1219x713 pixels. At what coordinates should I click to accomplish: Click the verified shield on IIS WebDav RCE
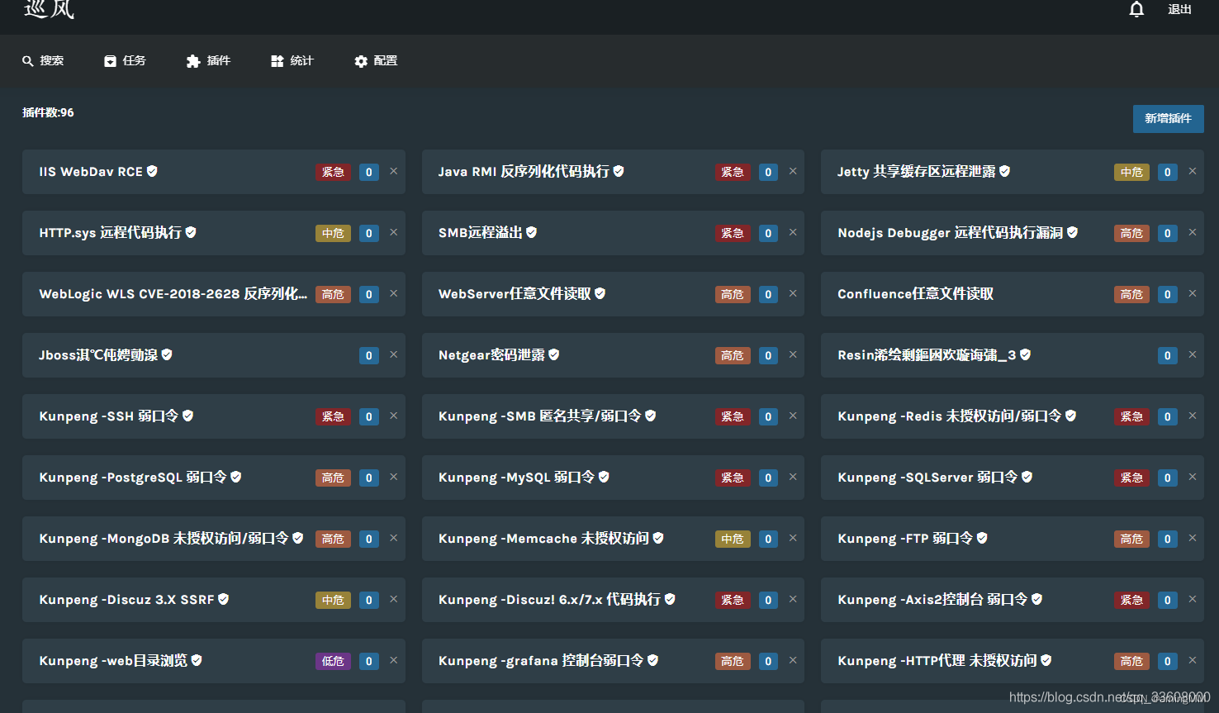pos(152,171)
